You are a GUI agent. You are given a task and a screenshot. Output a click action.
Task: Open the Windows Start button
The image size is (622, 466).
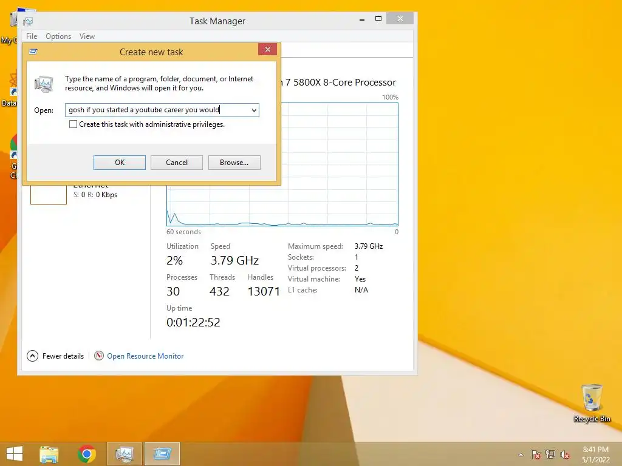pos(15,454)
